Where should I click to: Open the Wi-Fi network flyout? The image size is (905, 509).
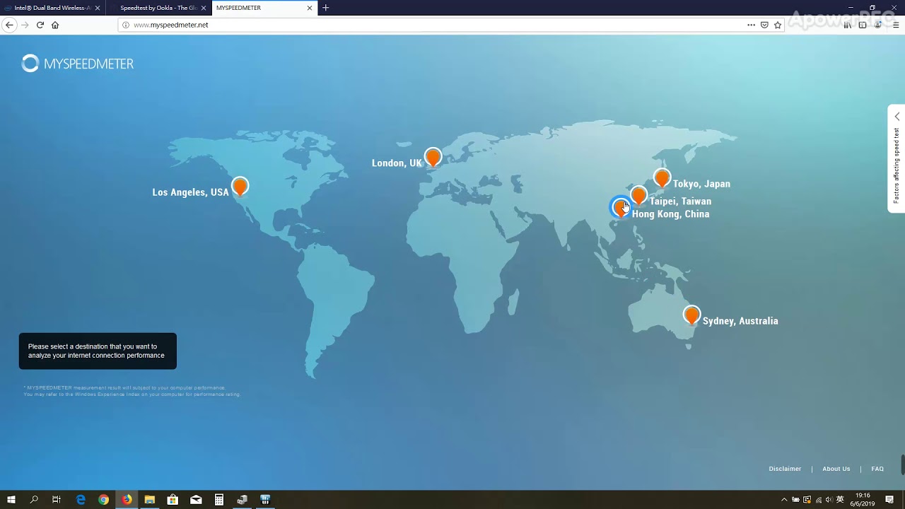point(819,500)
